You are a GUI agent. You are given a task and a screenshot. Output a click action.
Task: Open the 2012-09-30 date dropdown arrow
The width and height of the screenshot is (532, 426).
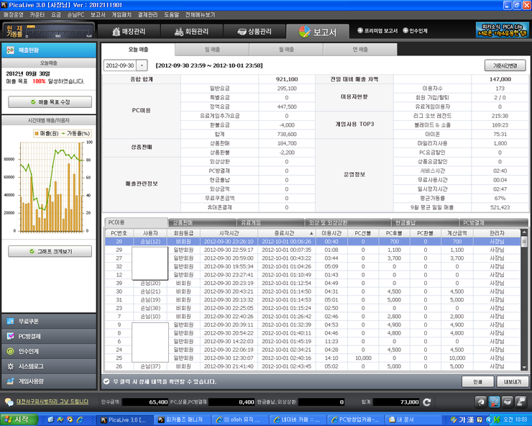tap(142, 65)
